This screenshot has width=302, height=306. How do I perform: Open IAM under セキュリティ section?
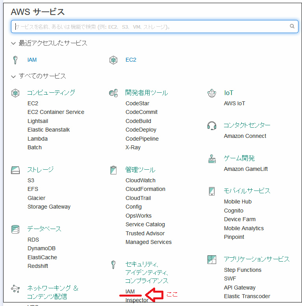coord(130,291)
